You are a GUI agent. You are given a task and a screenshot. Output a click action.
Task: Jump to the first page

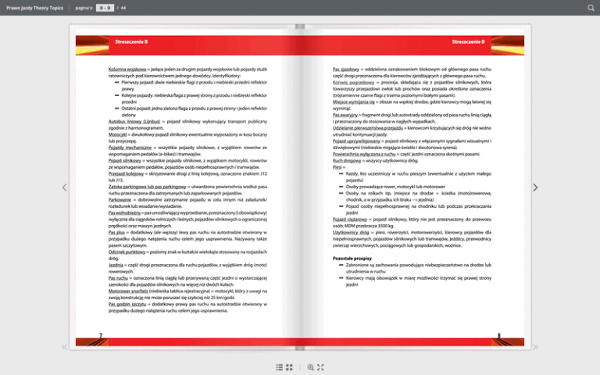tap(65, 347)
